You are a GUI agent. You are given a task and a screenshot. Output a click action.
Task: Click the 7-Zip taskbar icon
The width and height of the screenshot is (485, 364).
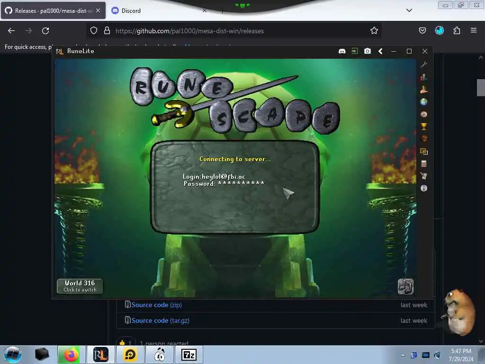(189, 355)
